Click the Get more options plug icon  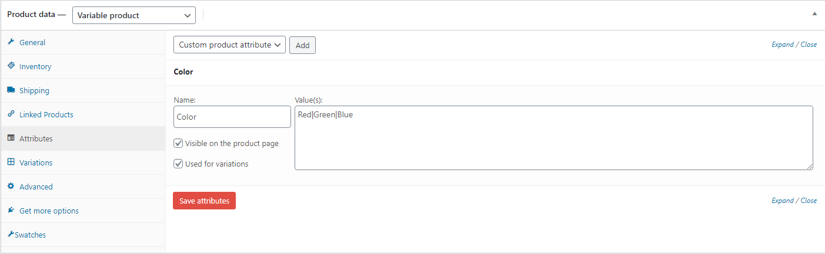[11, 211]
